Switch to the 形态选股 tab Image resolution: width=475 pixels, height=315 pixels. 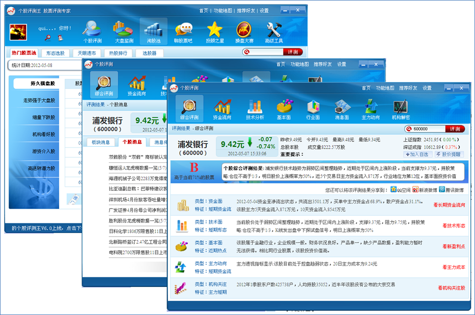[55, 53]
